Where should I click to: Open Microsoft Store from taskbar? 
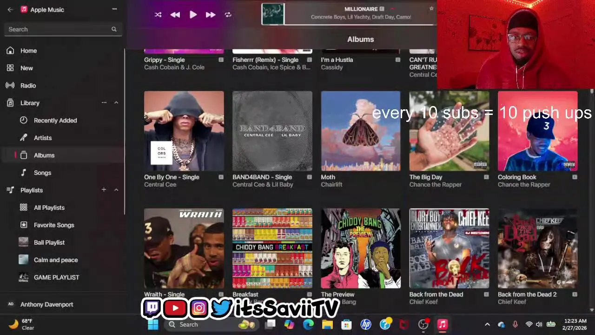click(x=346, y=324)
